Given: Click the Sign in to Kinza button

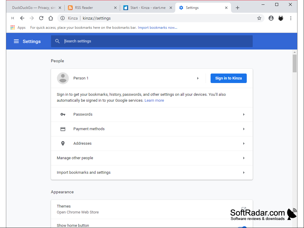Looking at the screenshot, I should point(229,78).
